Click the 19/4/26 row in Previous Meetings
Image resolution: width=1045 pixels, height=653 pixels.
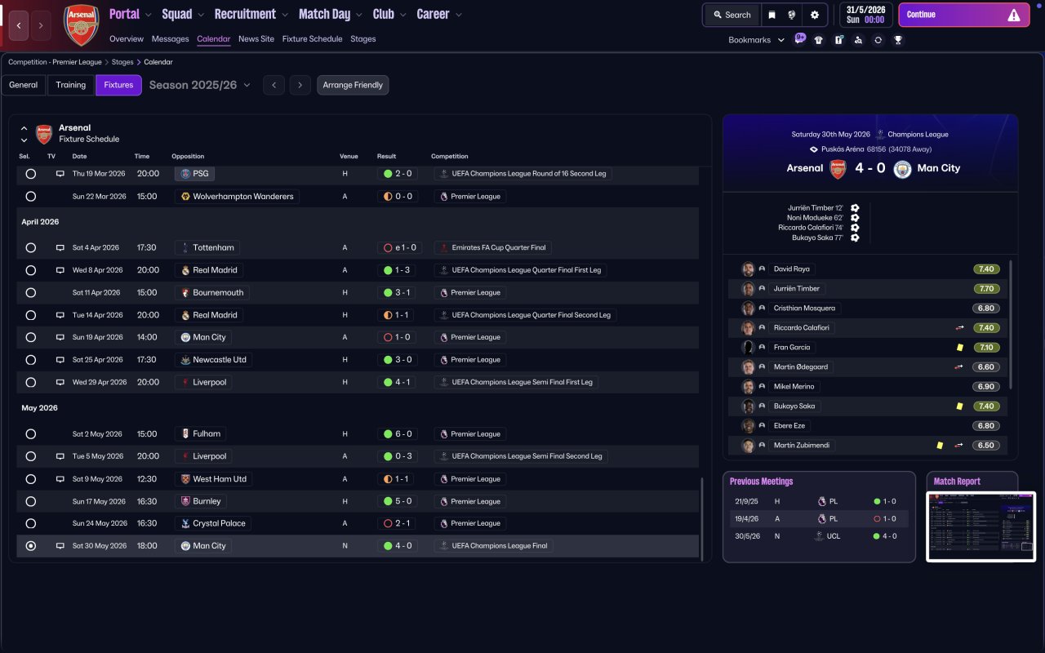tap(819, 518)
